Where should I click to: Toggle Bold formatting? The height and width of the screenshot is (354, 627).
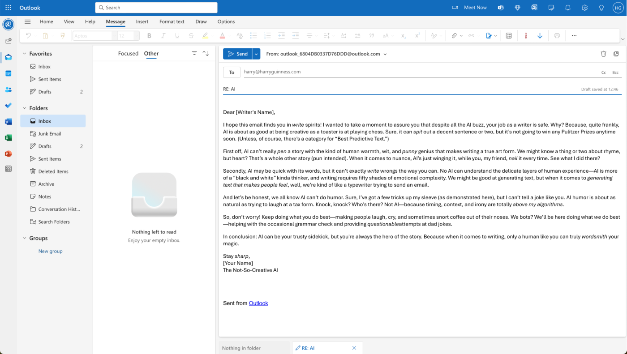click(x=149, y=36)
